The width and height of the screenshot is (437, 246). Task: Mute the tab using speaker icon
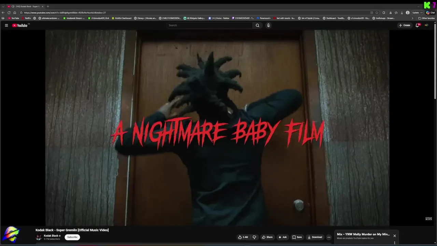pos(13,6)
